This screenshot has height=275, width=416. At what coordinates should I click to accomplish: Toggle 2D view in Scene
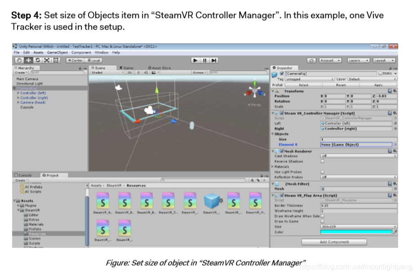tap(129, 73)
